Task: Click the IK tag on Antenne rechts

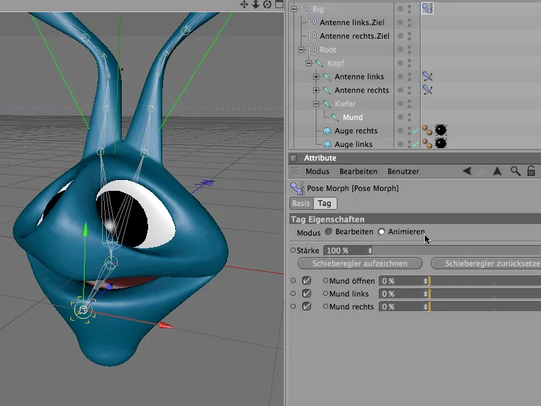Action: (x=427, y=90)
